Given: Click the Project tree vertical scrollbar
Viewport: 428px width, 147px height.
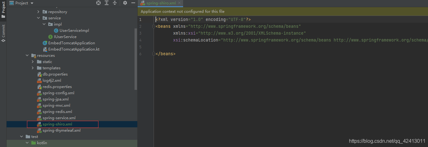Looking at the screenshot, I should click(136, 59).
